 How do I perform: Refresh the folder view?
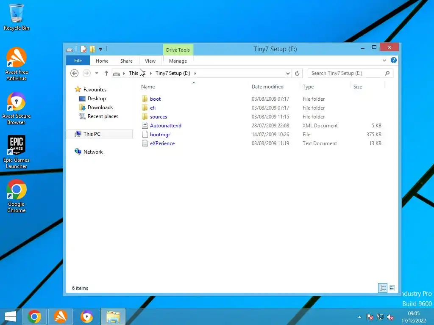297,73
